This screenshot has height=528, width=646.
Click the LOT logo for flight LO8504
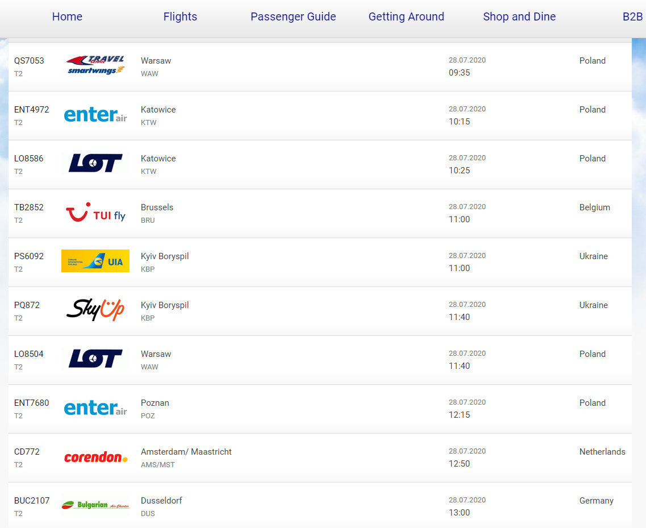click(x=95, y=359)
